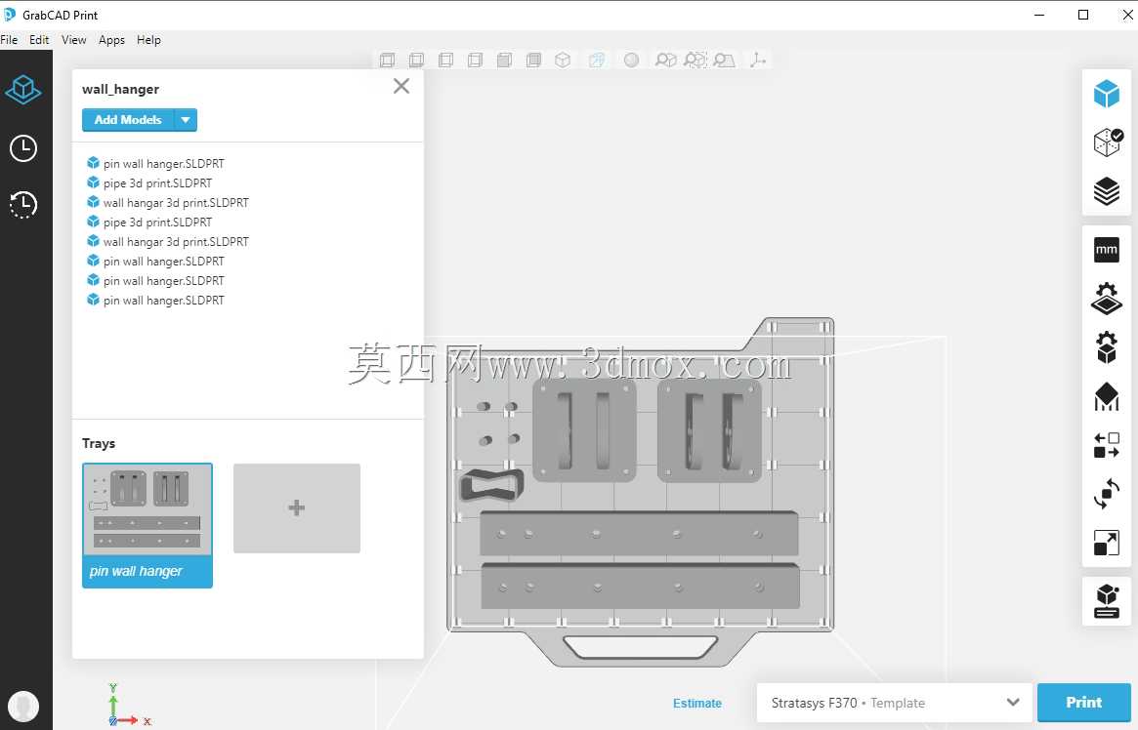This screenshot has width=1138, height=730.
Task: Select the Scale tool icon
Action: coord(1106,543)
